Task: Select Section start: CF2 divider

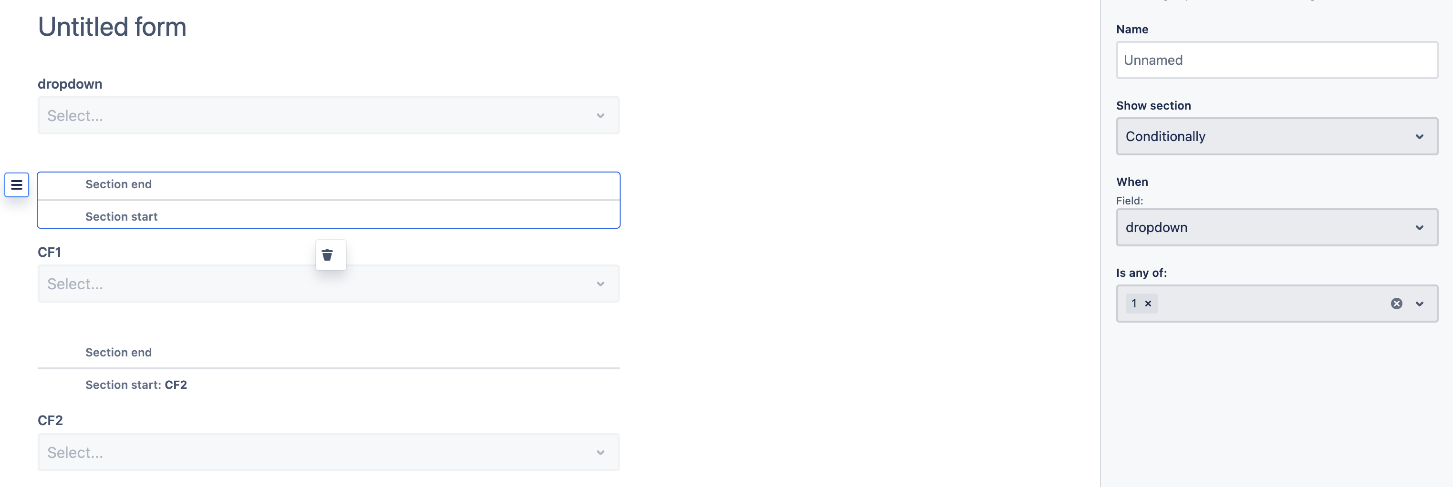Action: point(136,385)
